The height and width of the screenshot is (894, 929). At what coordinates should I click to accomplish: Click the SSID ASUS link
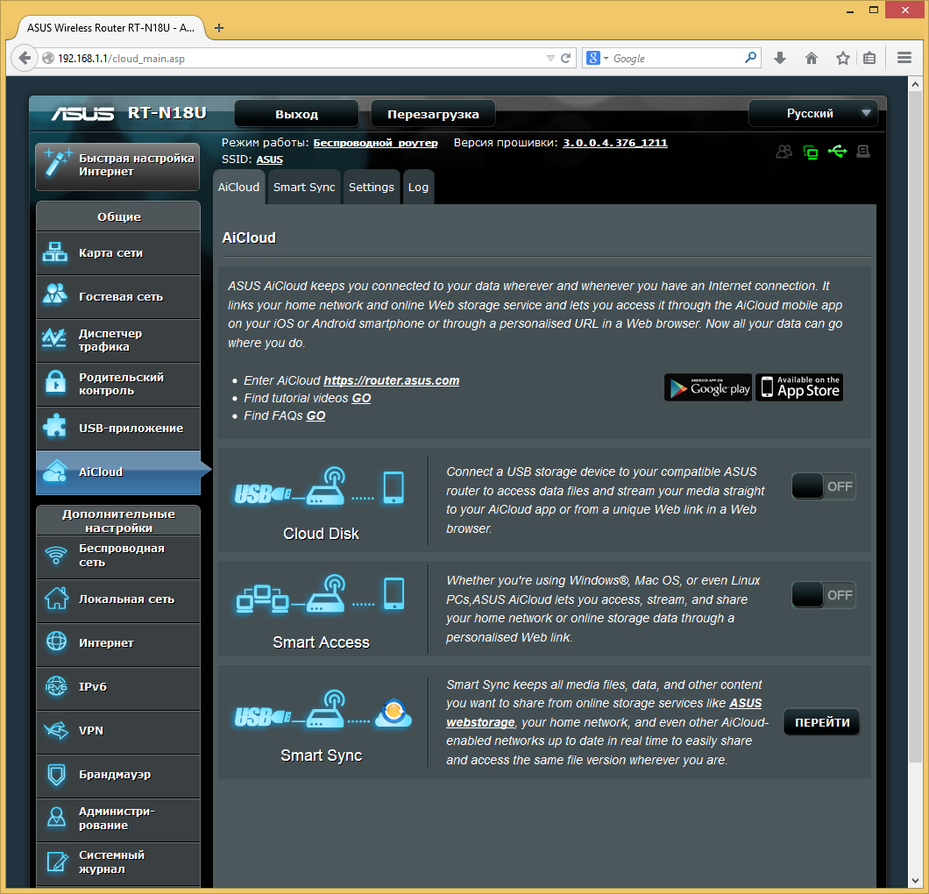(270, 160)
